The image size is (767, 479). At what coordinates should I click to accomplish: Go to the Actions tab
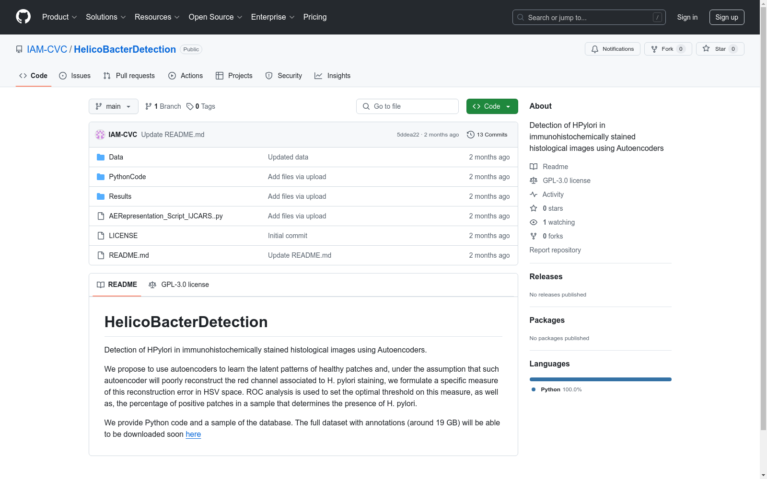186,76
